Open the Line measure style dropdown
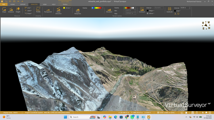The image size is (214, 120). (x=28, y=8)
